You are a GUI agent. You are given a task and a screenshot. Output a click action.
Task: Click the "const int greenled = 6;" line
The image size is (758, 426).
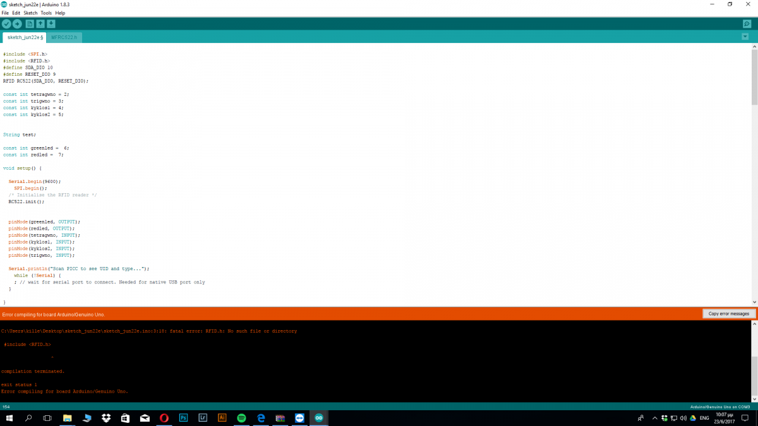[36, 148]
